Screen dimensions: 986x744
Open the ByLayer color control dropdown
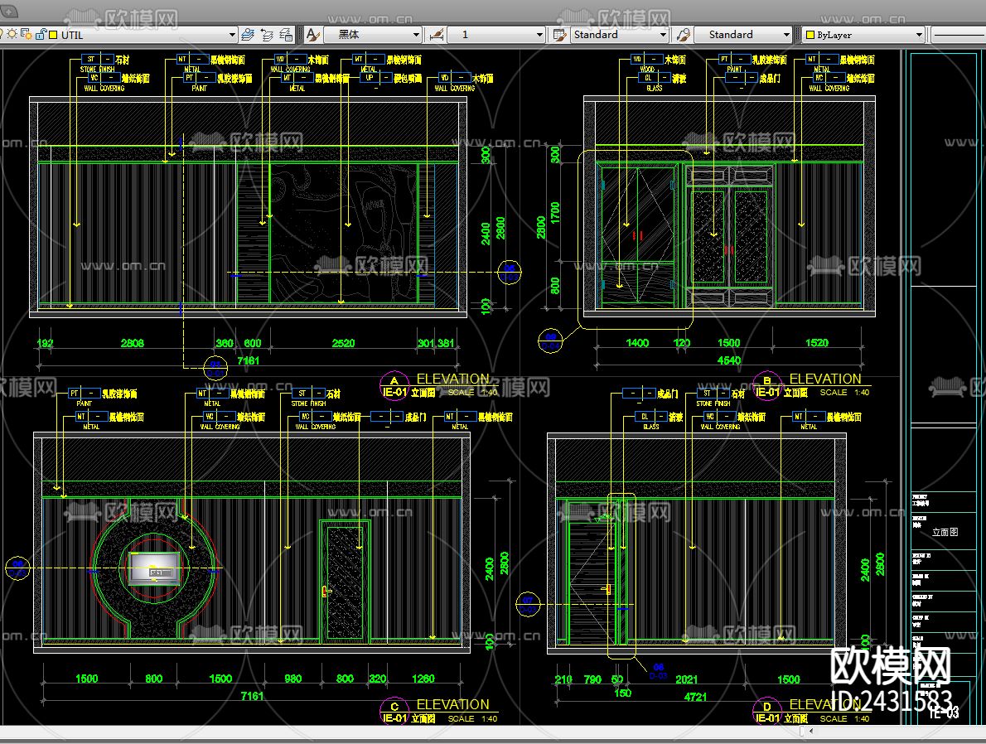pos(919,35)
